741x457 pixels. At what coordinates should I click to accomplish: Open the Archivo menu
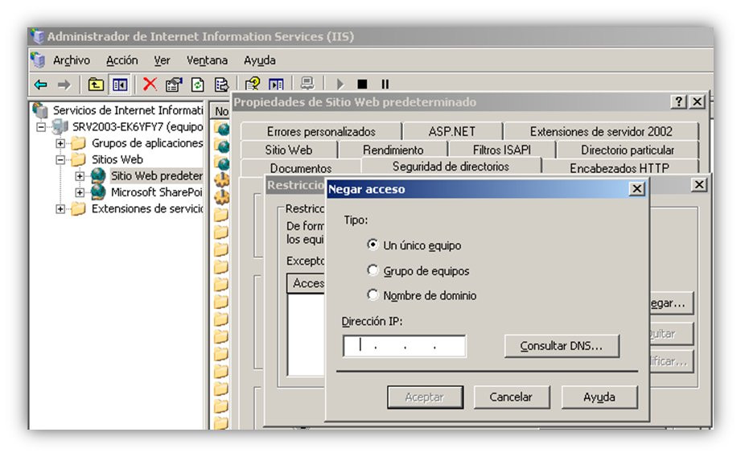72,60
